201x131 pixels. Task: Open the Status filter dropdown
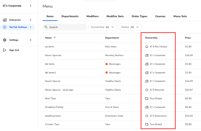(x=130, y=27)
